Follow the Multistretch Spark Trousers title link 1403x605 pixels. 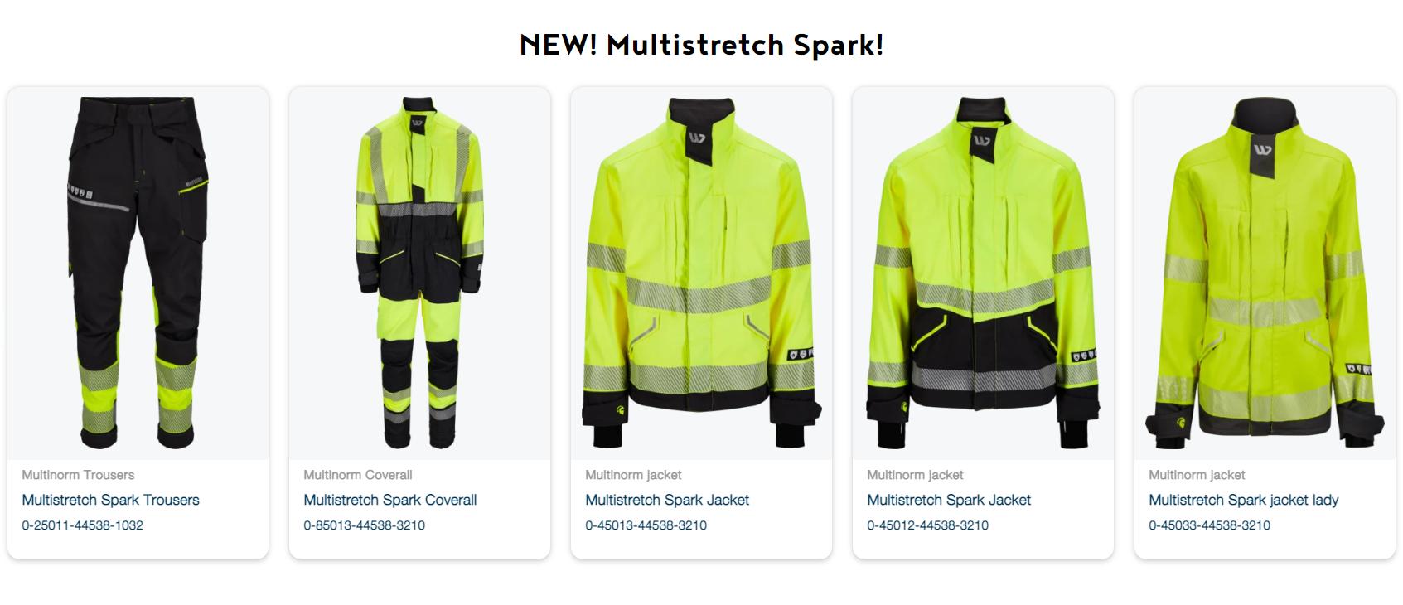[110, 500]
